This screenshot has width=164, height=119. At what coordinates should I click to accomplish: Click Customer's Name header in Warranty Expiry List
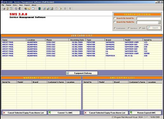coord(56,82)
